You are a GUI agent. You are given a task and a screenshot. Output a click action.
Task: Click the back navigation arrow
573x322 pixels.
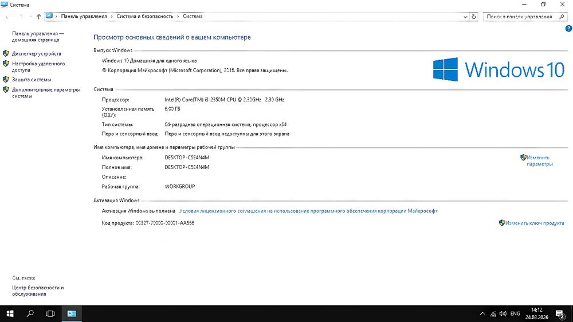coord(7,17)
